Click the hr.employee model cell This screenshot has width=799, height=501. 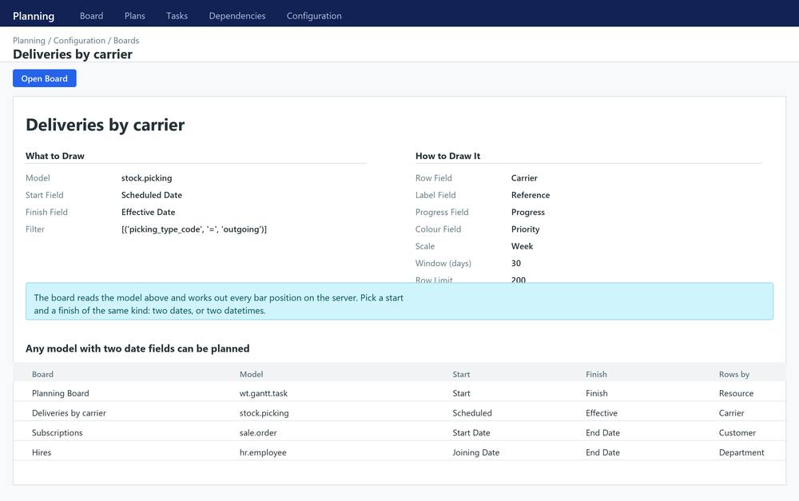pos(263,452)
